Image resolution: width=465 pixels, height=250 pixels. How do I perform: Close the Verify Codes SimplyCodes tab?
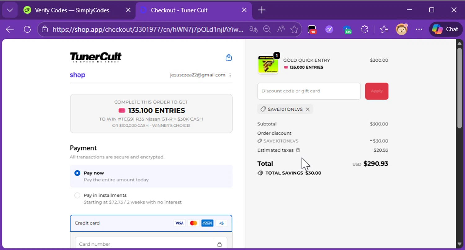coord(128,10)
